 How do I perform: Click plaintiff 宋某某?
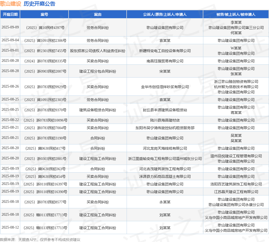coord(165,72)
